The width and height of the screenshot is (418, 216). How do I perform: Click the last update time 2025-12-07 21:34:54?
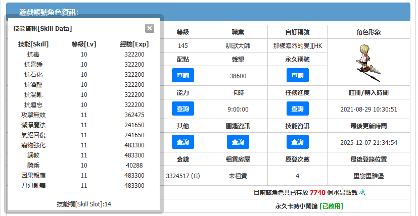(x=368, y=142)
